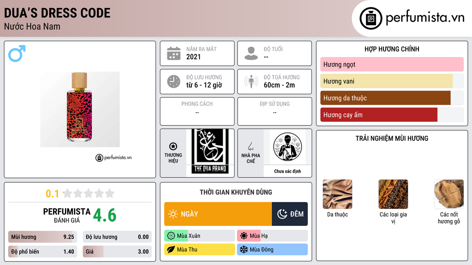
Task: Click the Độ phổ biến 1.40 score bar
Action: (43, 252)
